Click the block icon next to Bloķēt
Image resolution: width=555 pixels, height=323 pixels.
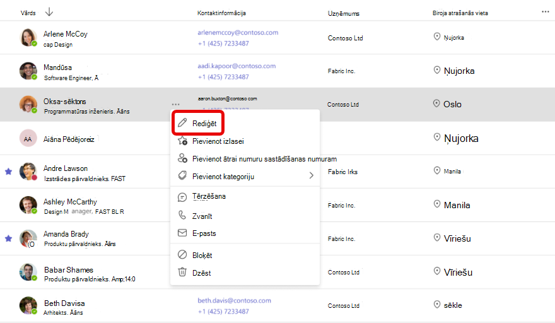(182, 255)
